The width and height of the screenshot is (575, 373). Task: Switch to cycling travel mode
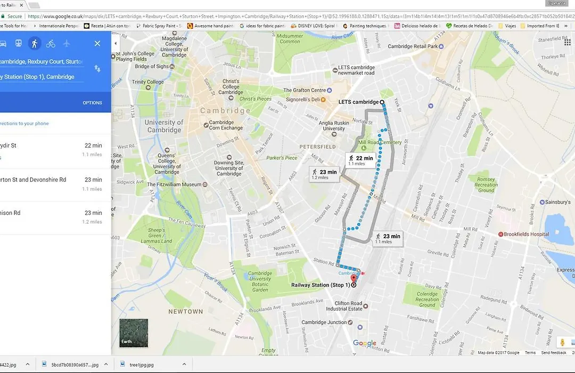[51, 44]
